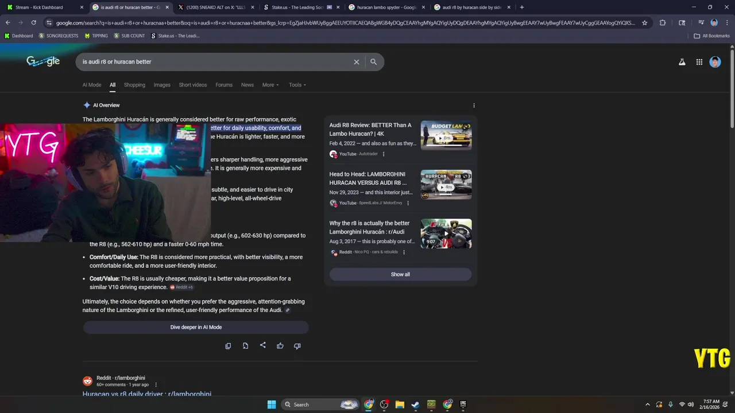This screenshot has width=735, height=413.
Task: Open AI Overview three-dot options
Action: [x=474, y=106]
